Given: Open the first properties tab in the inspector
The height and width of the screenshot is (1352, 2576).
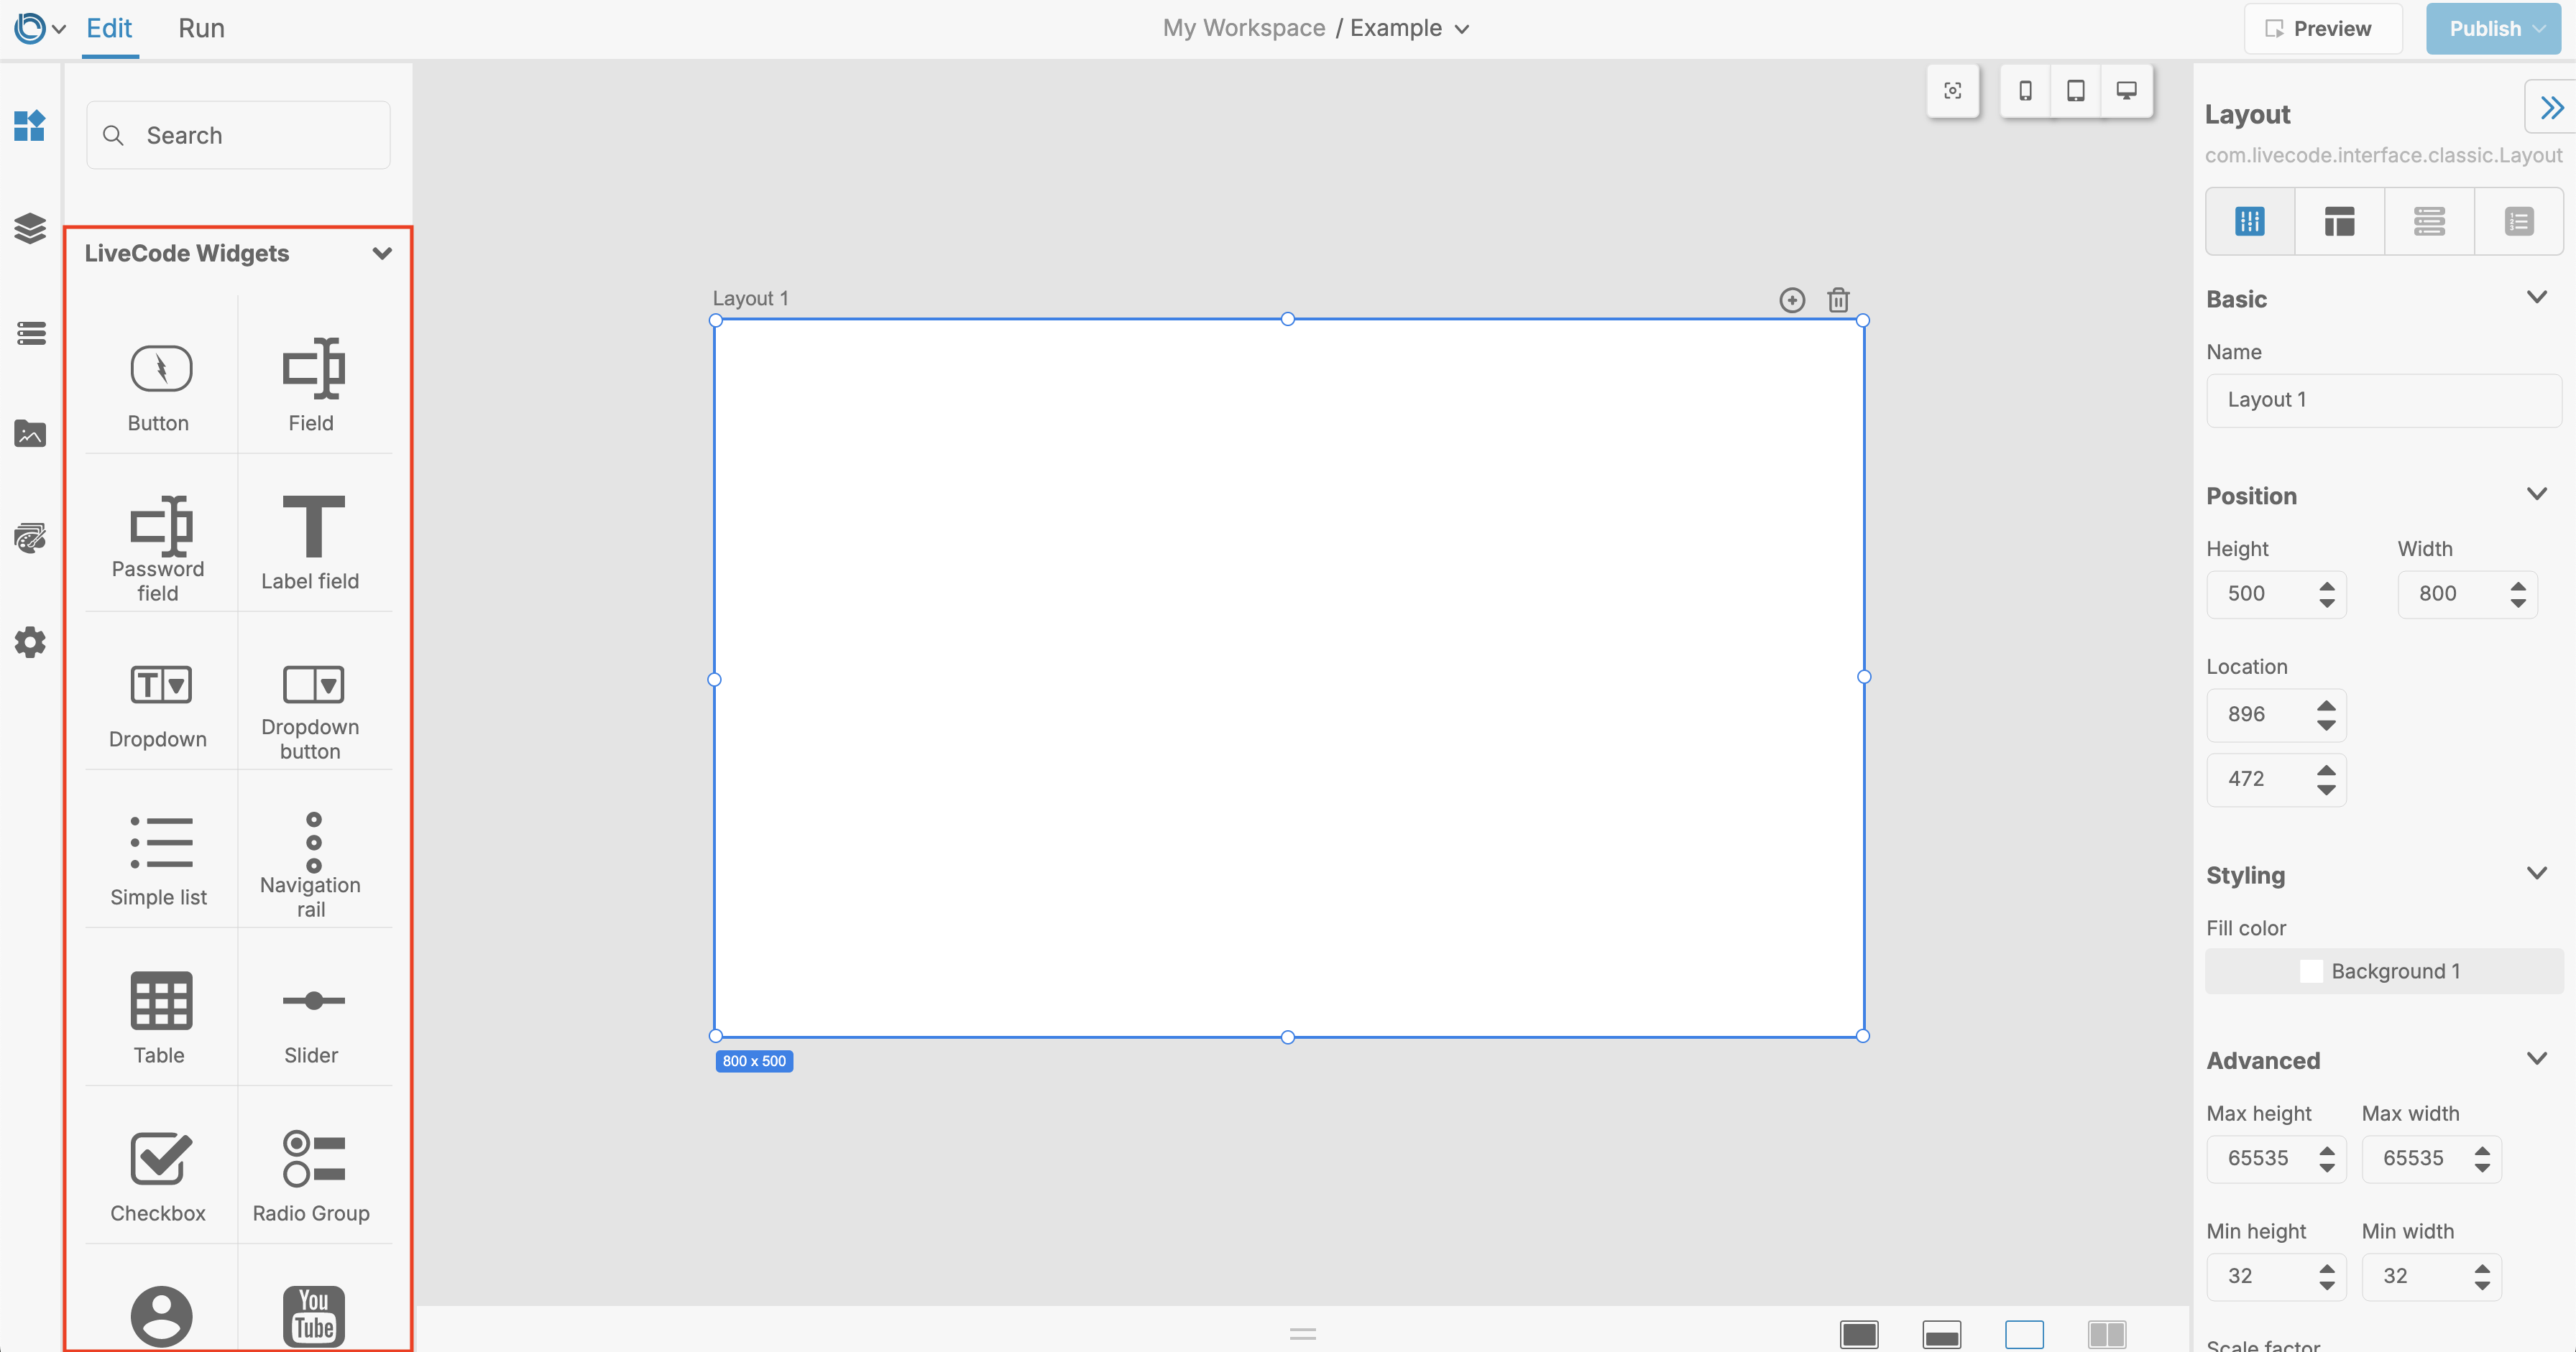Looking at the screenshot, I should pyautogui.click(x=2250, y=221).
